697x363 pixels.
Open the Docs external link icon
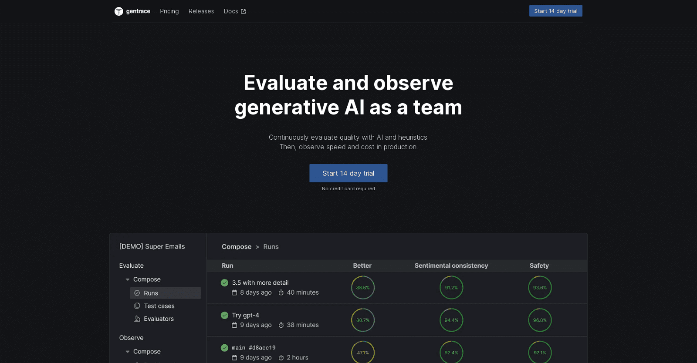point(244,11)
